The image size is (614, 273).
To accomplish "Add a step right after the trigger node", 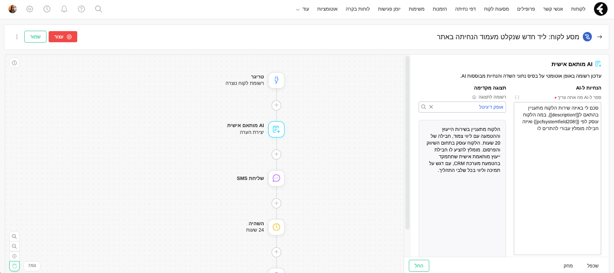I will pos(276,105).
